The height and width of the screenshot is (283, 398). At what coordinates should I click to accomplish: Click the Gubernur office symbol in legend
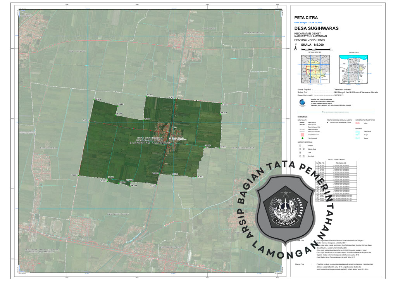tap(300, 146)
